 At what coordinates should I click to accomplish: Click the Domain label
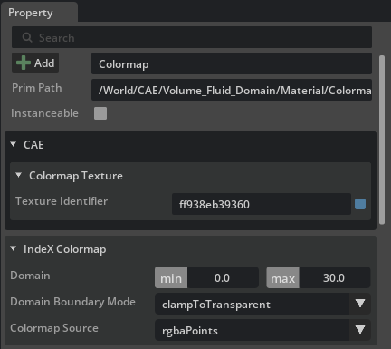(x=30, y=276)
